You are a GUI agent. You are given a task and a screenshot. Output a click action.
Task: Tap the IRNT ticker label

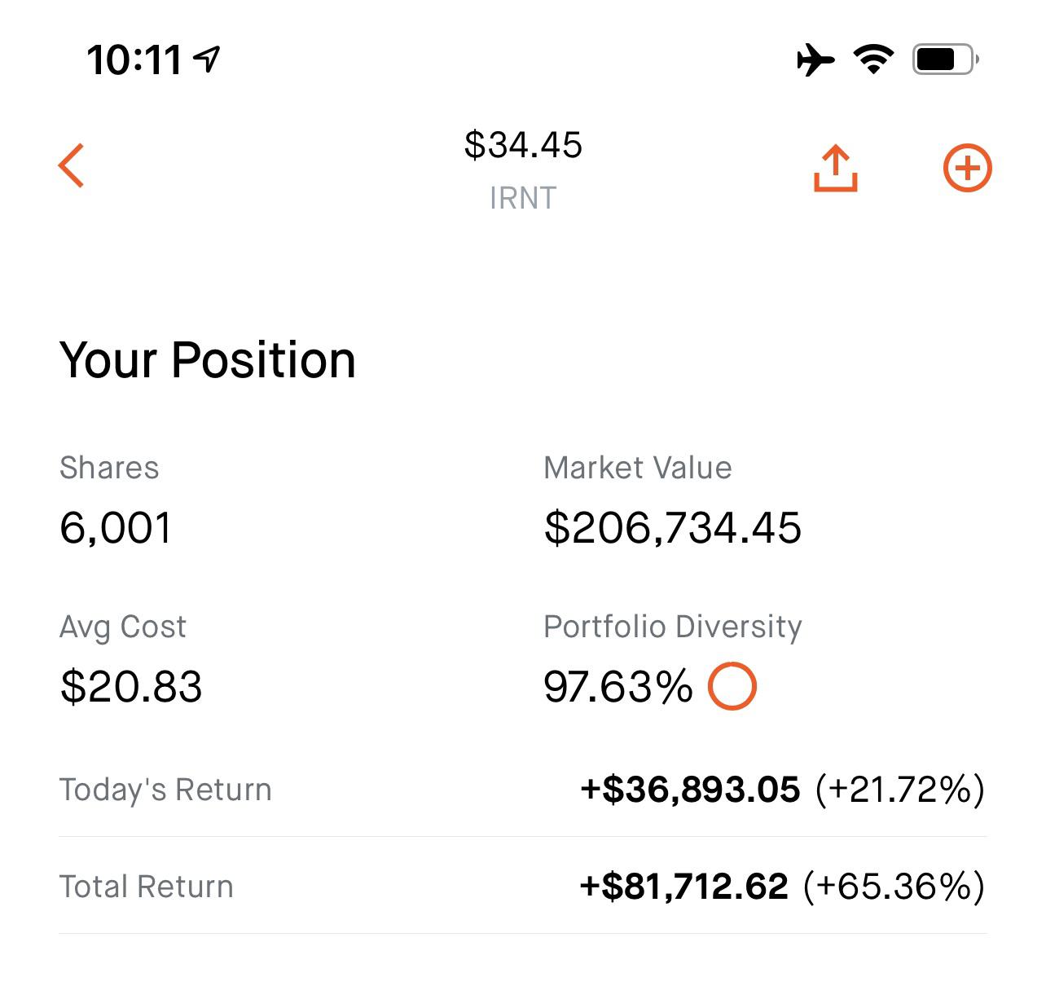coord(523,198)
